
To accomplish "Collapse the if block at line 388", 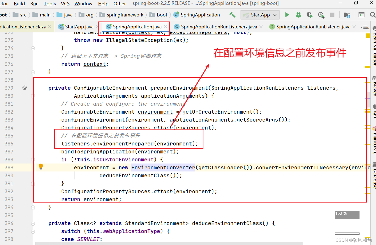I will pos(33,160).
